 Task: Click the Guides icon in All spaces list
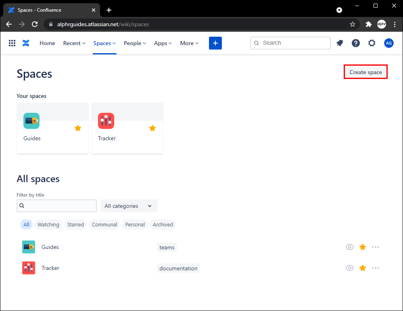(29, 247)
